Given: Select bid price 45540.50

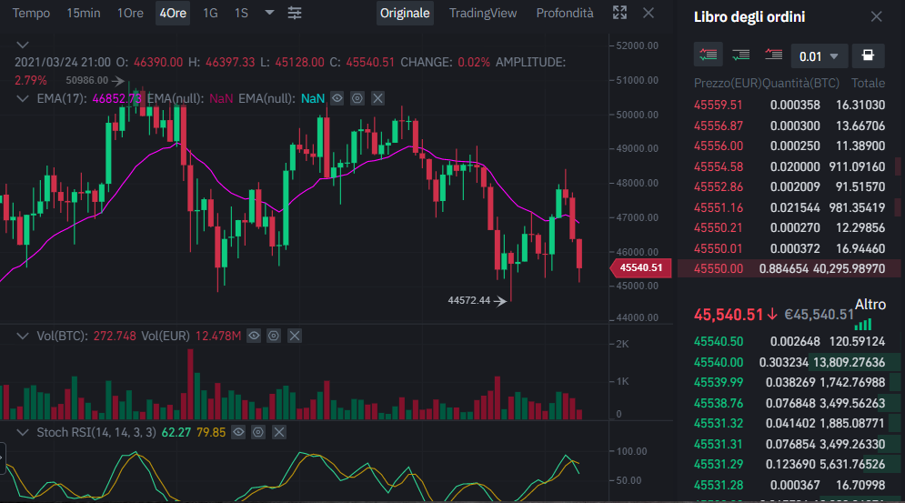Looking at the screenshot, I should pyautogui.click(x=718, y=342).
